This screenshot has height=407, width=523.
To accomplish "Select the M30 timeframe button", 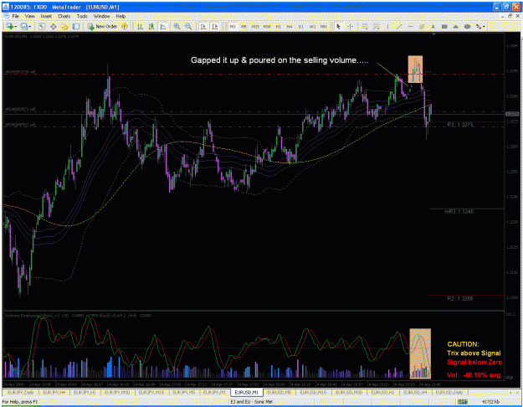I will pyautogui.click(x=267, y=26).
